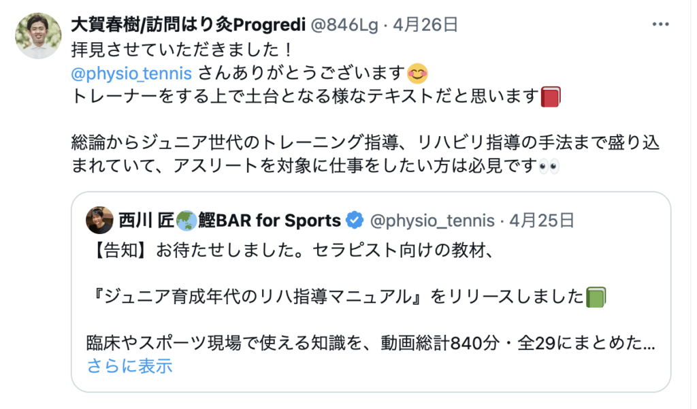Click quoted name 西川 匠 鯉BAR for Sports
697x409 pixels.
coord(230,220)
